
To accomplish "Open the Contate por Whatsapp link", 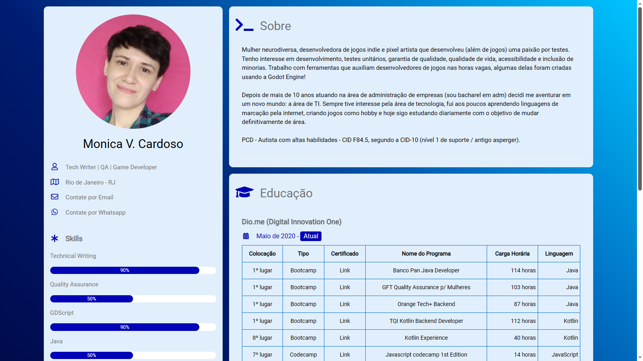I will pos(95,213).
